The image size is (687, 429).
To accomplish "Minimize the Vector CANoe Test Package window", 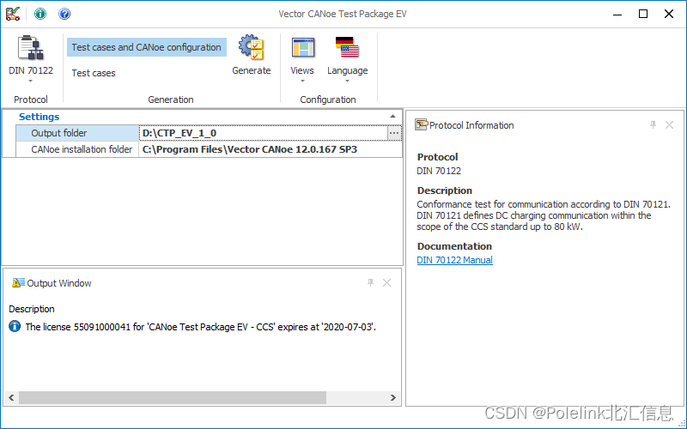I will (x=617, y=14).
